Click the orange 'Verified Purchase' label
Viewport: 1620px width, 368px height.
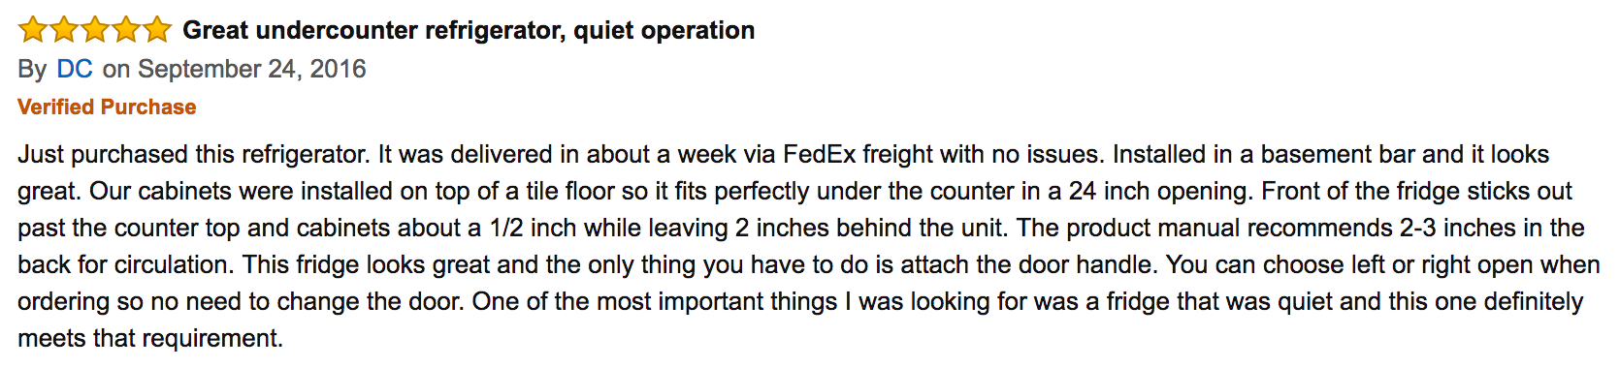(107, 107)
